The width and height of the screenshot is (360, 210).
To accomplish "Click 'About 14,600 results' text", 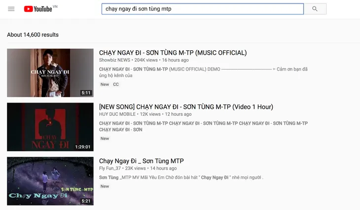I will tap(33, 35).
